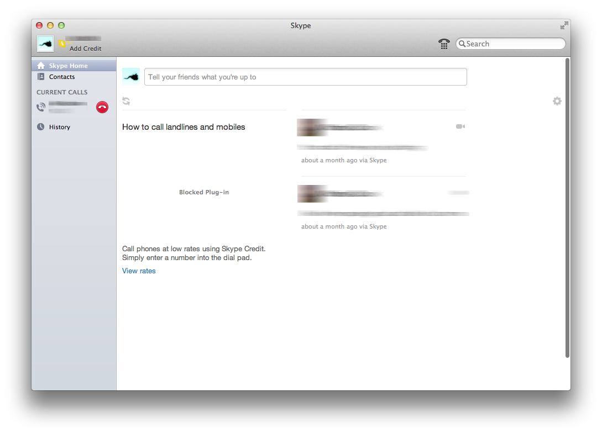
Task: Close the Skype window with red button
Action: [39, 25]
